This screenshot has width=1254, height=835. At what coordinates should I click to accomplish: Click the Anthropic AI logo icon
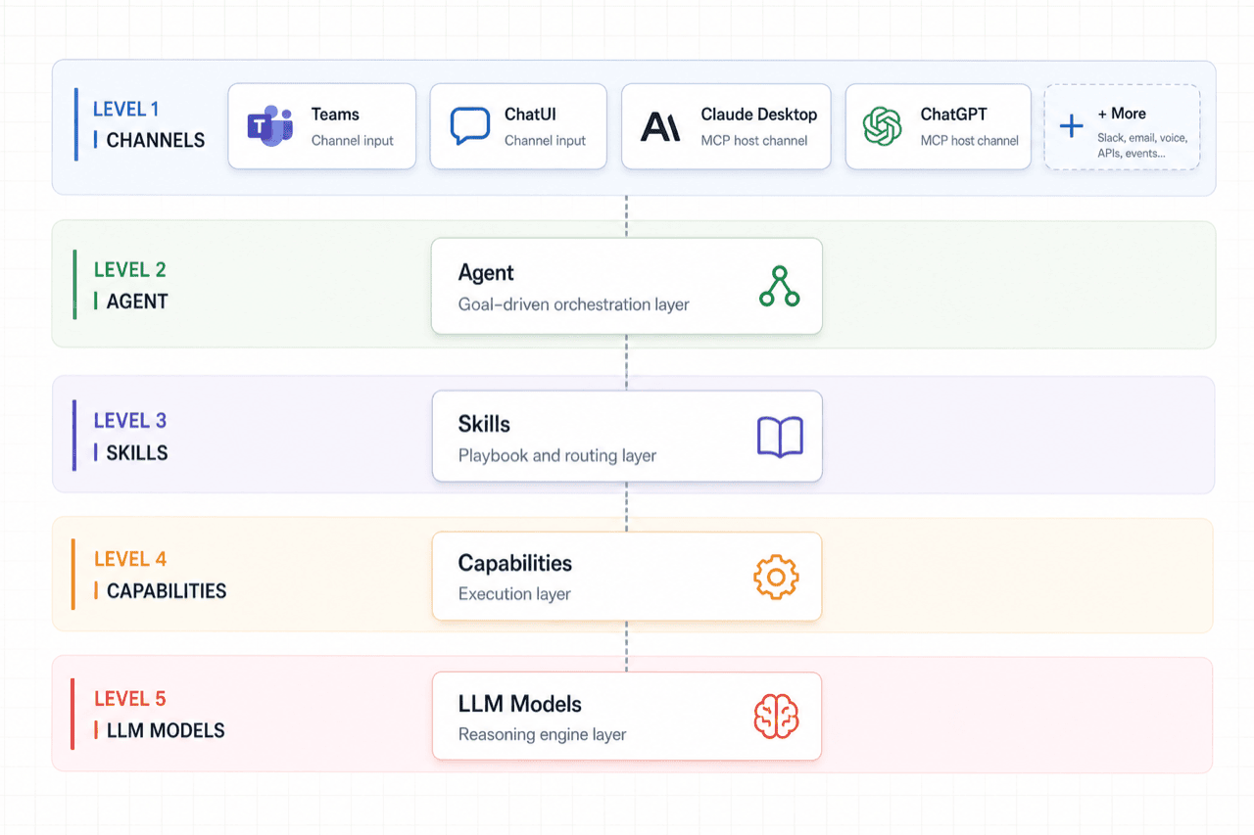coord(660,126)
